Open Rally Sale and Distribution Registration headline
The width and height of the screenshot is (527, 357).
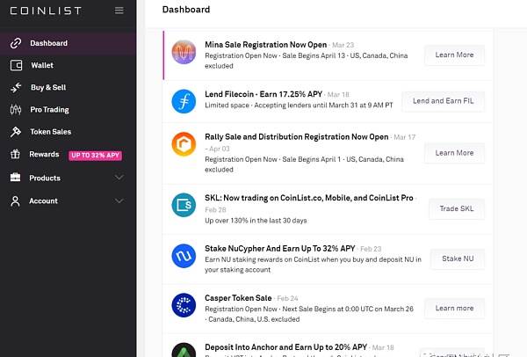[297, 137]
